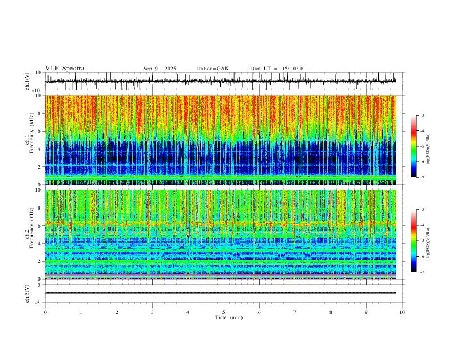Click the ch.1 spectrogram panel
This screenshot has height=350, width=453.
tap(221, 140)
